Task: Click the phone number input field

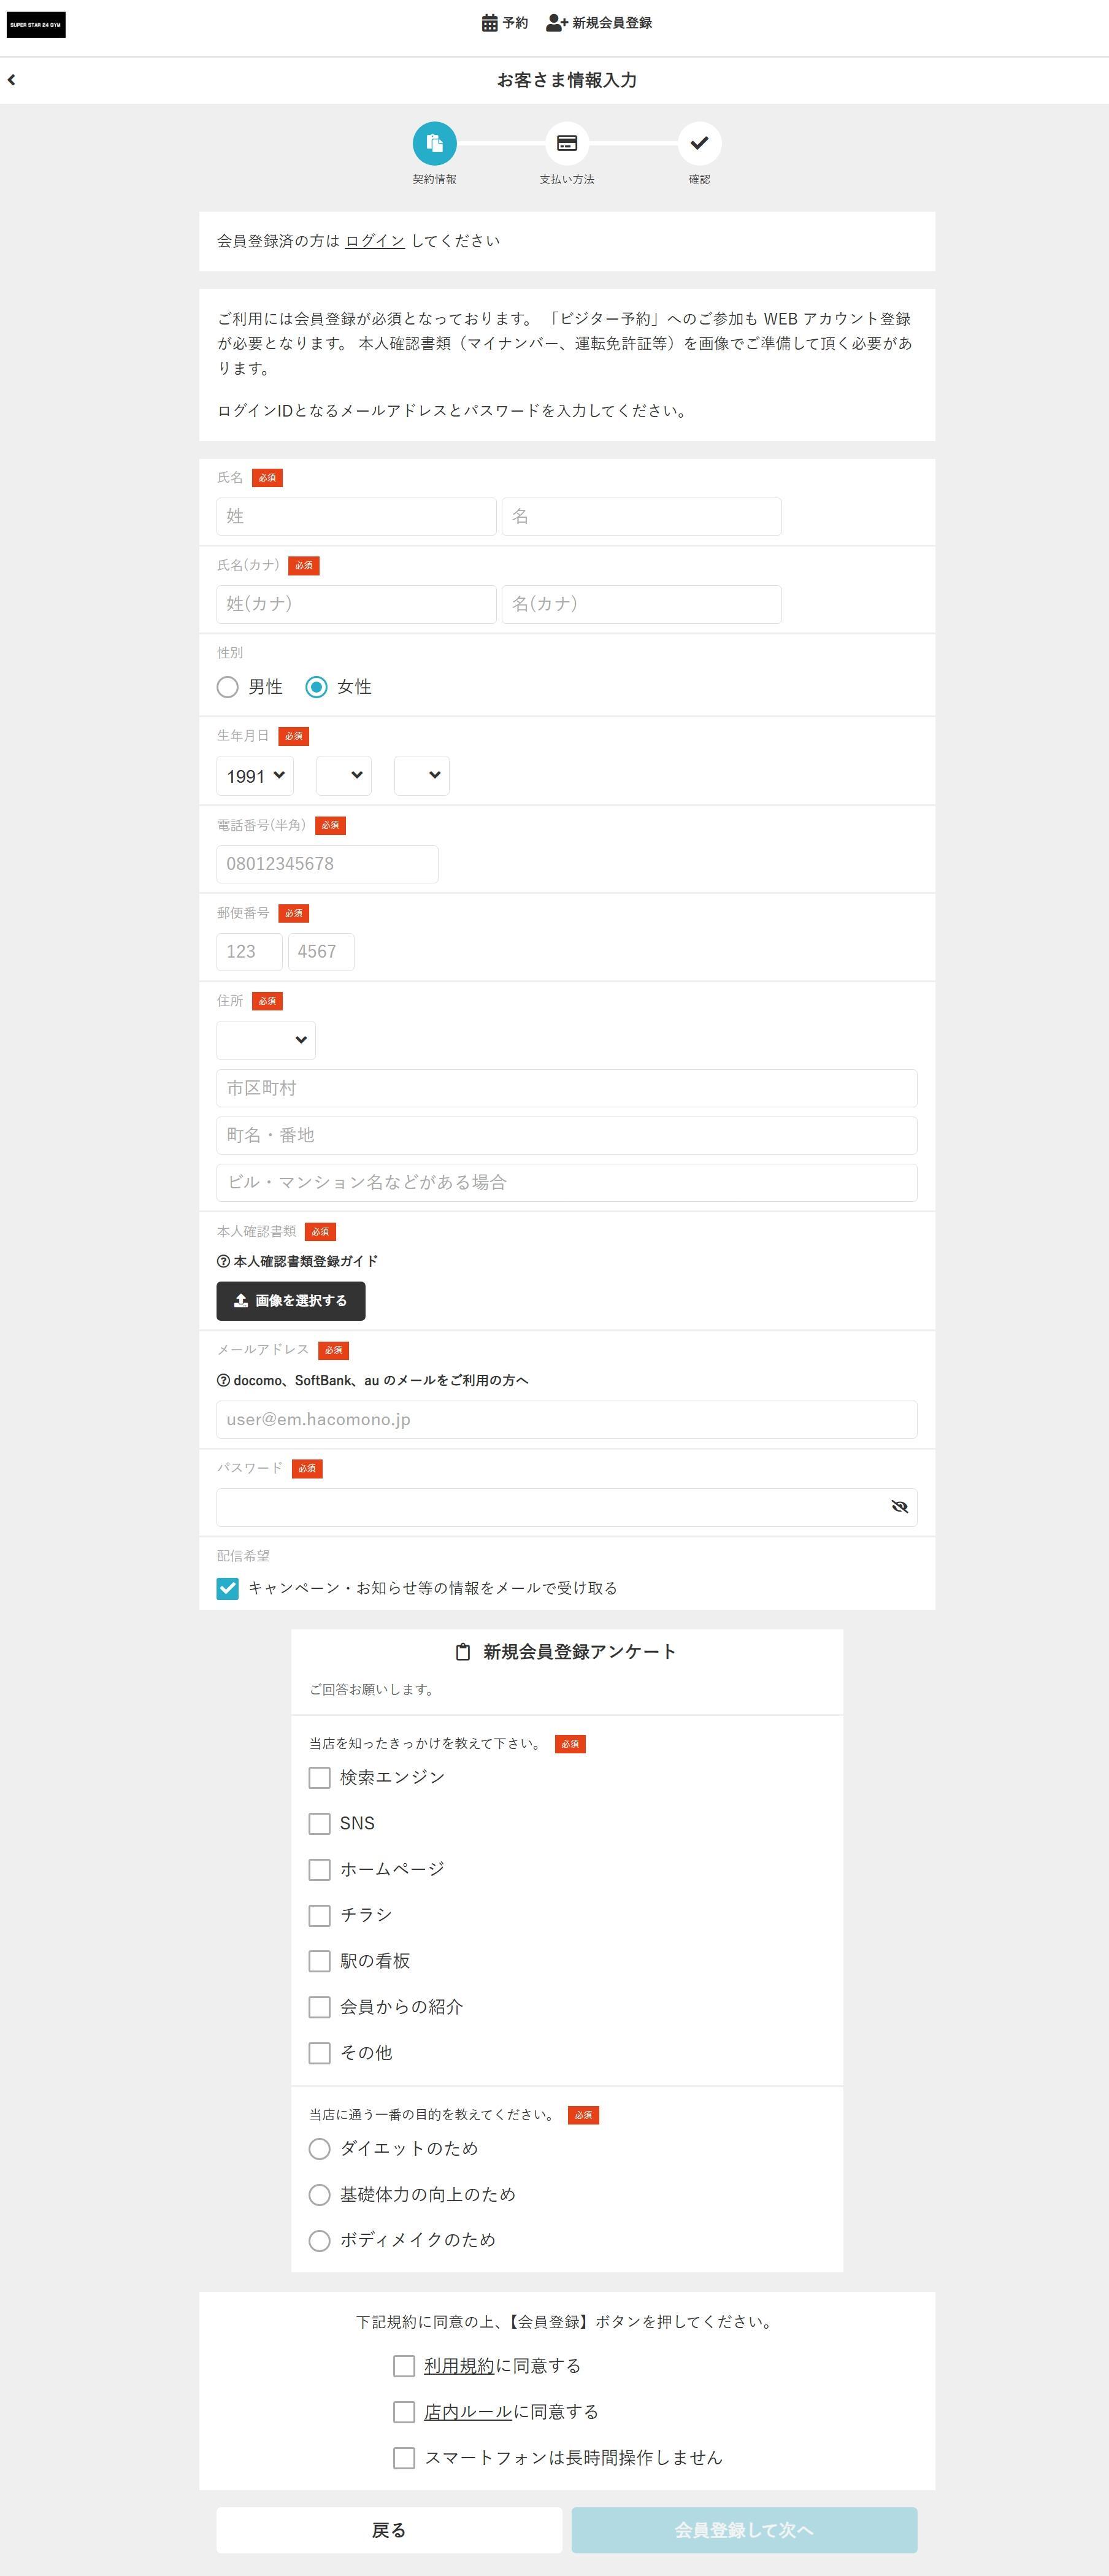Action: 327,864
